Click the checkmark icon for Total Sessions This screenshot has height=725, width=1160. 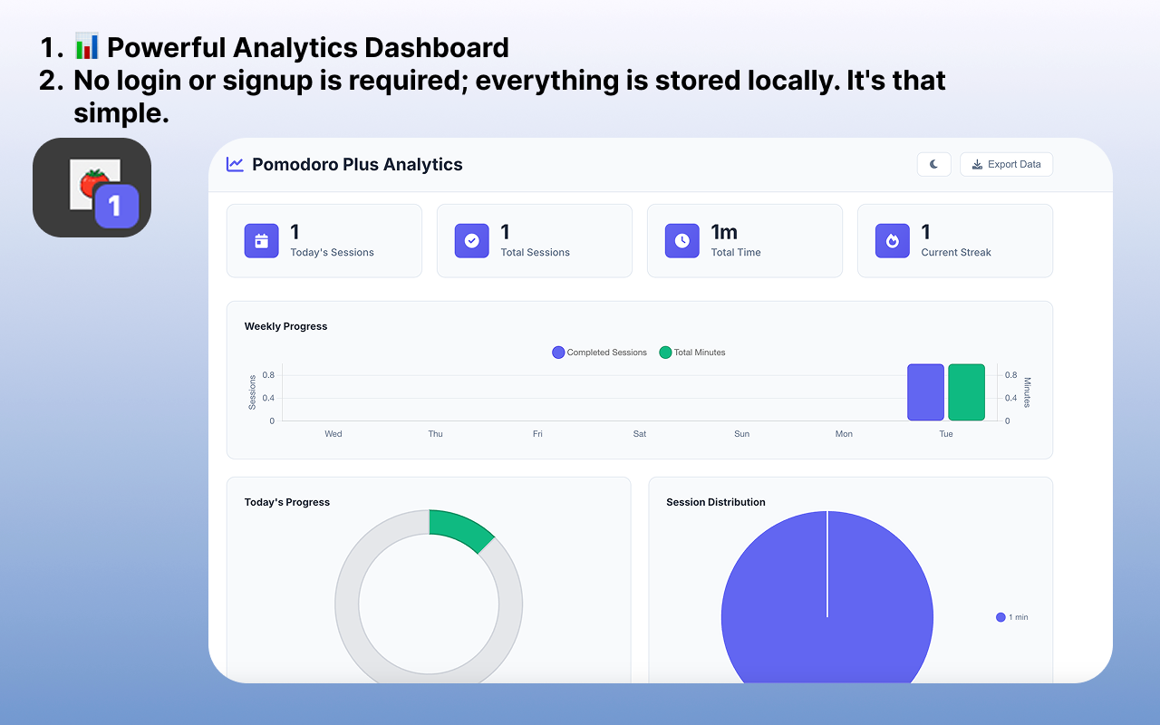pos(471,240)
